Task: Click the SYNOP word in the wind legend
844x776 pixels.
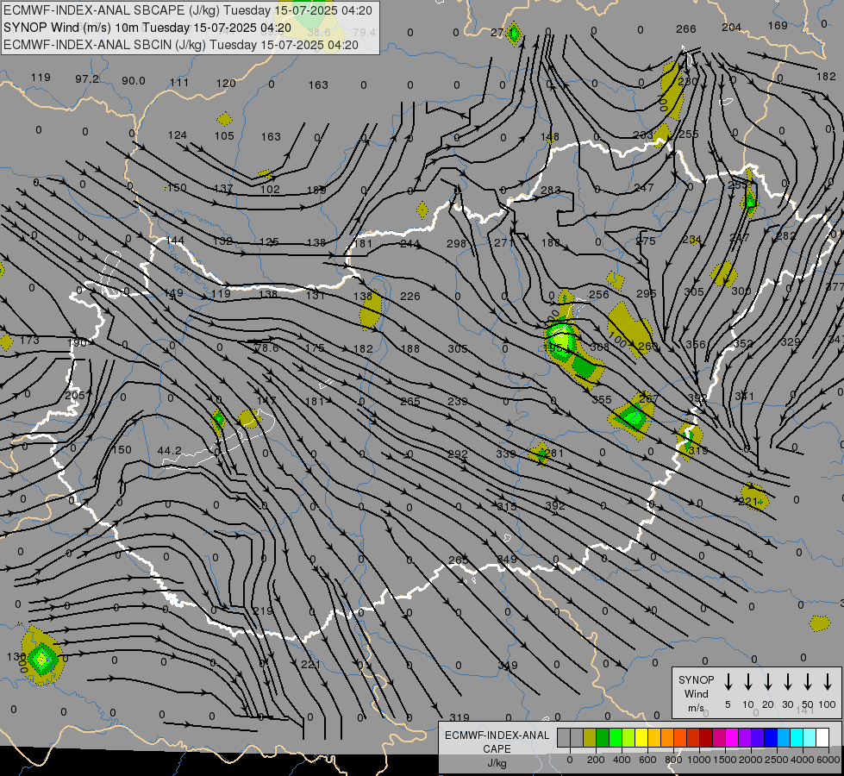Action: click(x=696, y=680)
